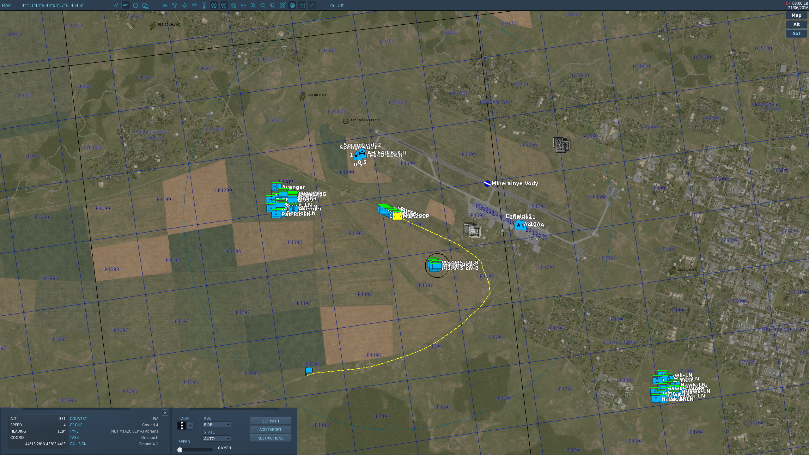Click the radio tower antenna icon
Image resolution: width=809 pixels, height=455 pixels.
204,5
